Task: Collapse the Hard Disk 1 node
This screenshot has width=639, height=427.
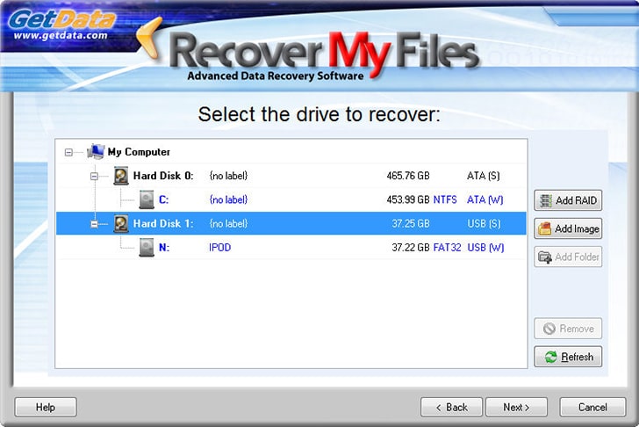Action: [94, 224]
